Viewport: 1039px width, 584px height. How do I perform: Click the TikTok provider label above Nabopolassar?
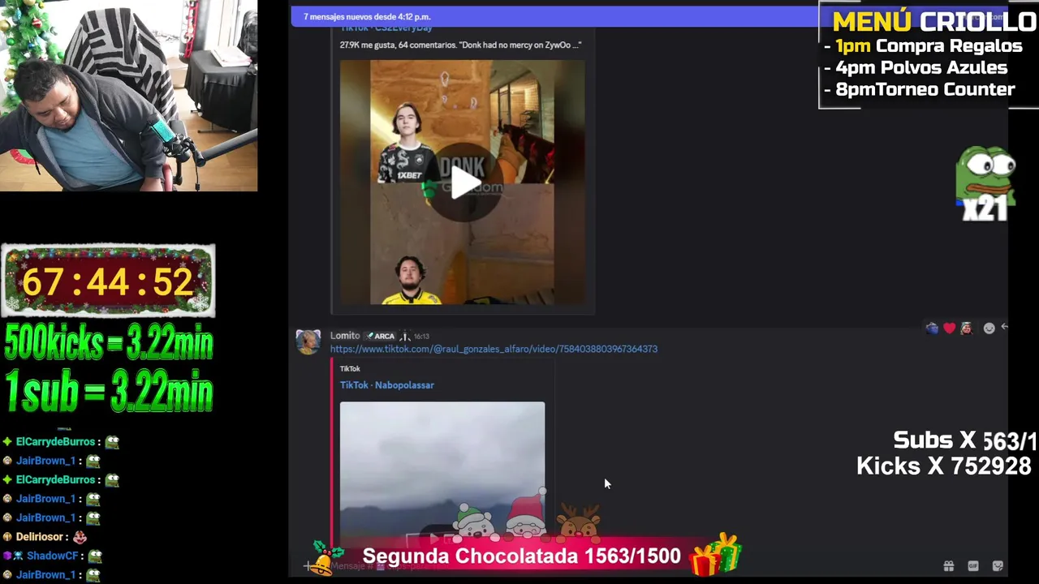pyautogui.click(x=350, y=369)
